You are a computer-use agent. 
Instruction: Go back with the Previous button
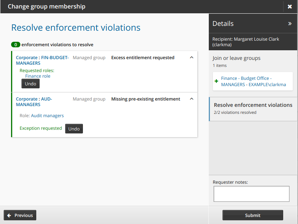click(20, 215)
